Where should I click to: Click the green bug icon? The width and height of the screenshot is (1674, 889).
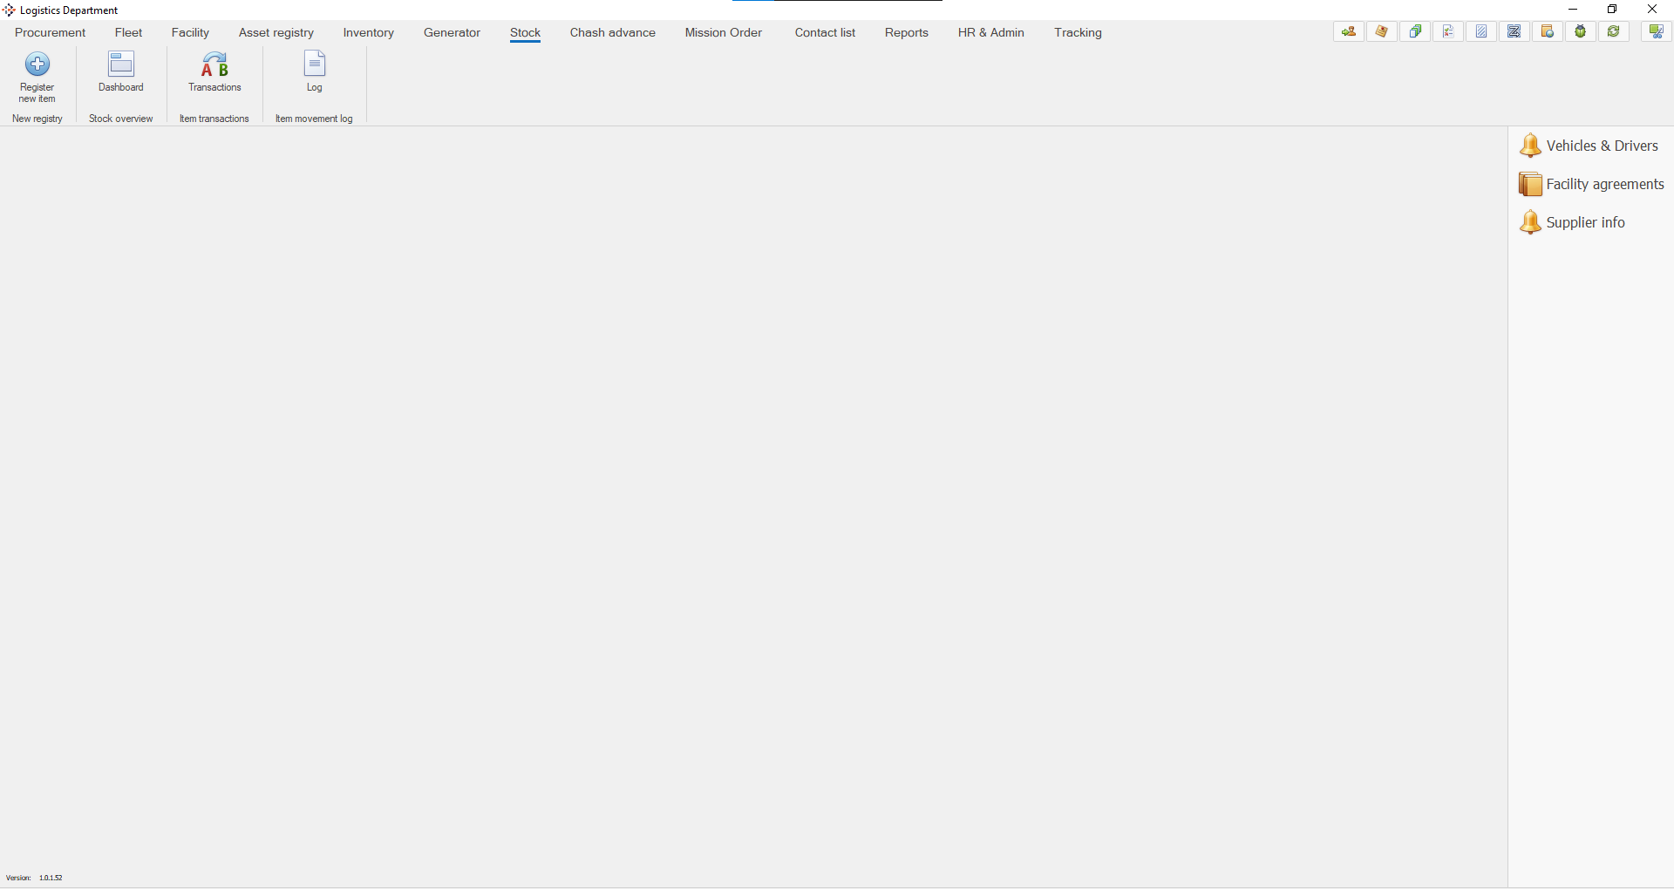[x=1581, y=32]
